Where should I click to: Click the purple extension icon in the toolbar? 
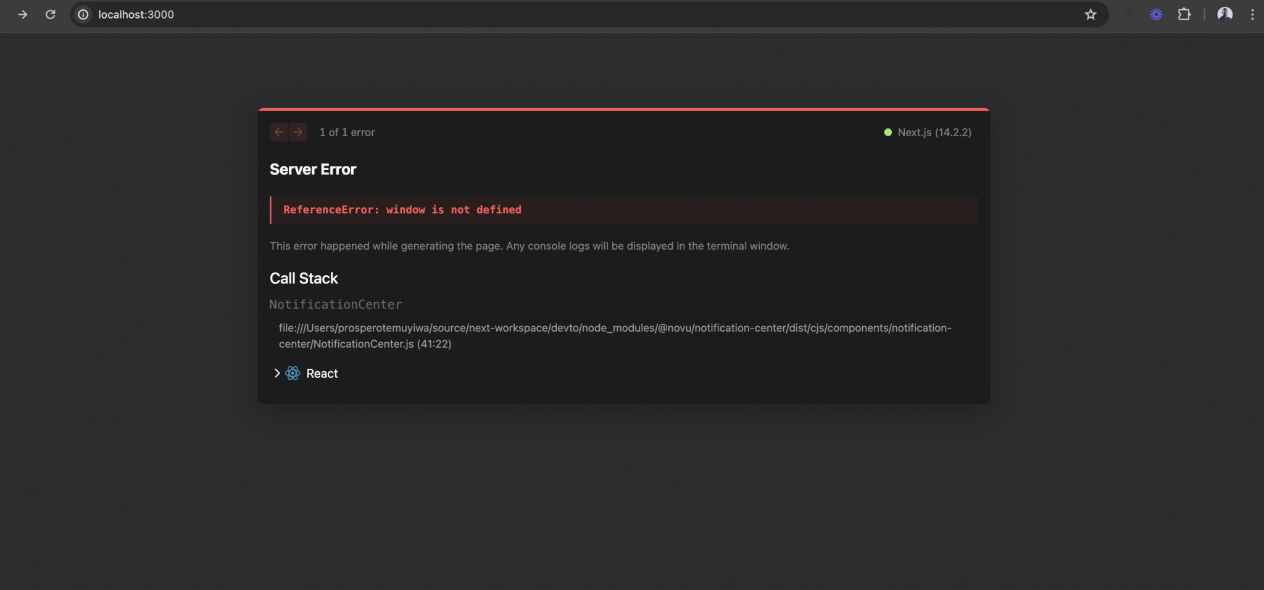[x=1156, y=14]
